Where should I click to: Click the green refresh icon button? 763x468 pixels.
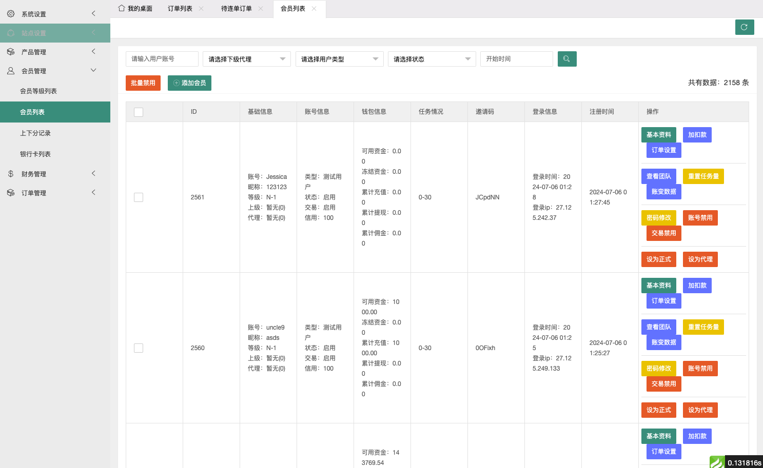tap(744, 27)
